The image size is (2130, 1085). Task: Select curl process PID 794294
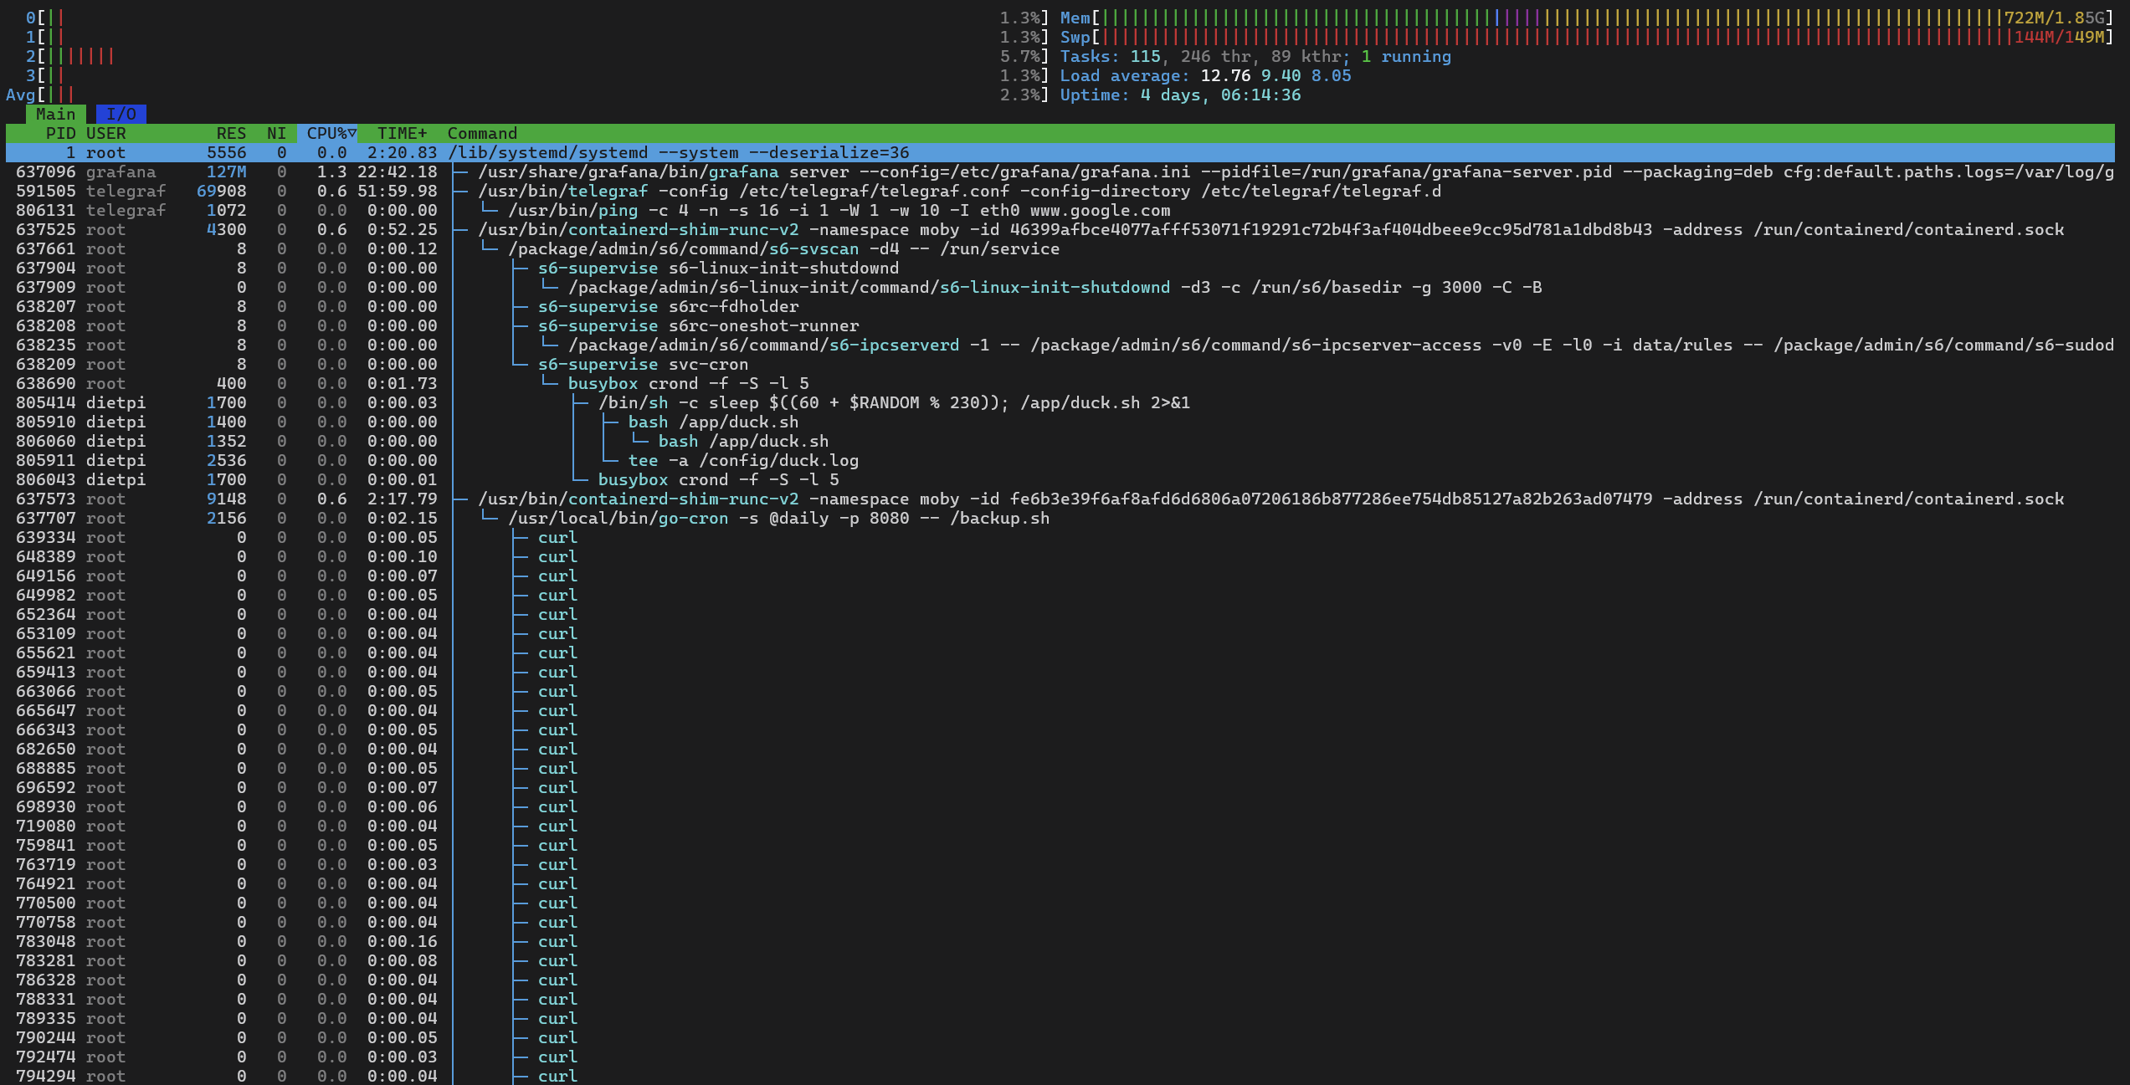1060,1076
